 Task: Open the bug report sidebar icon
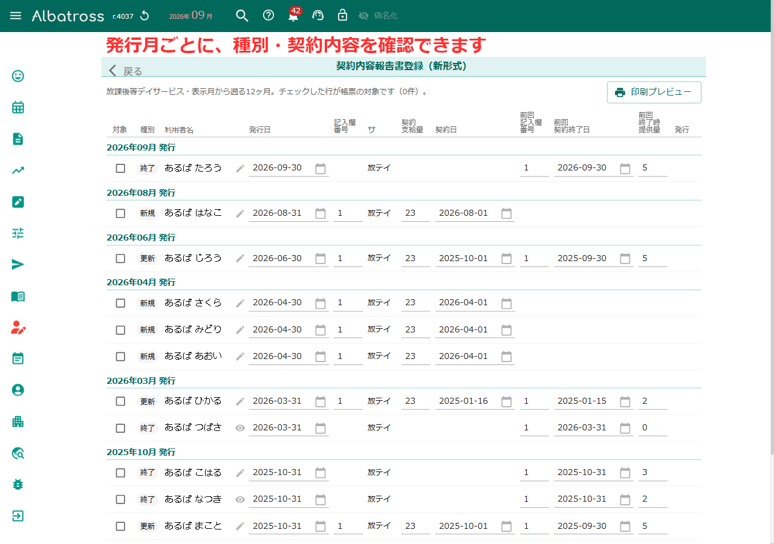click(x=18, y=485)
